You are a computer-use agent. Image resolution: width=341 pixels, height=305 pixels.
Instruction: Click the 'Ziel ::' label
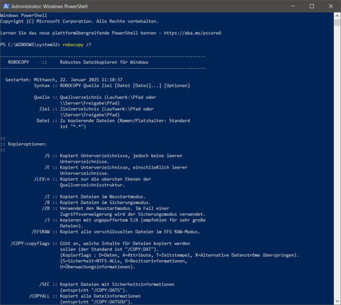(48, 109)
